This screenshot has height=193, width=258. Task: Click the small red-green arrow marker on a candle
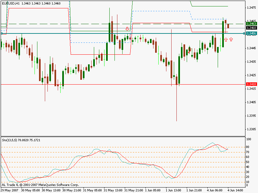click(x=190, y=50)
